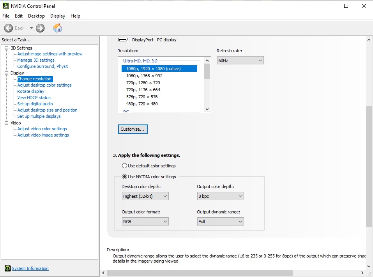The width and height of the screenshot is (373, 277).
Task: Click the DisplayPort connector icon
Action: click(123, 39)
